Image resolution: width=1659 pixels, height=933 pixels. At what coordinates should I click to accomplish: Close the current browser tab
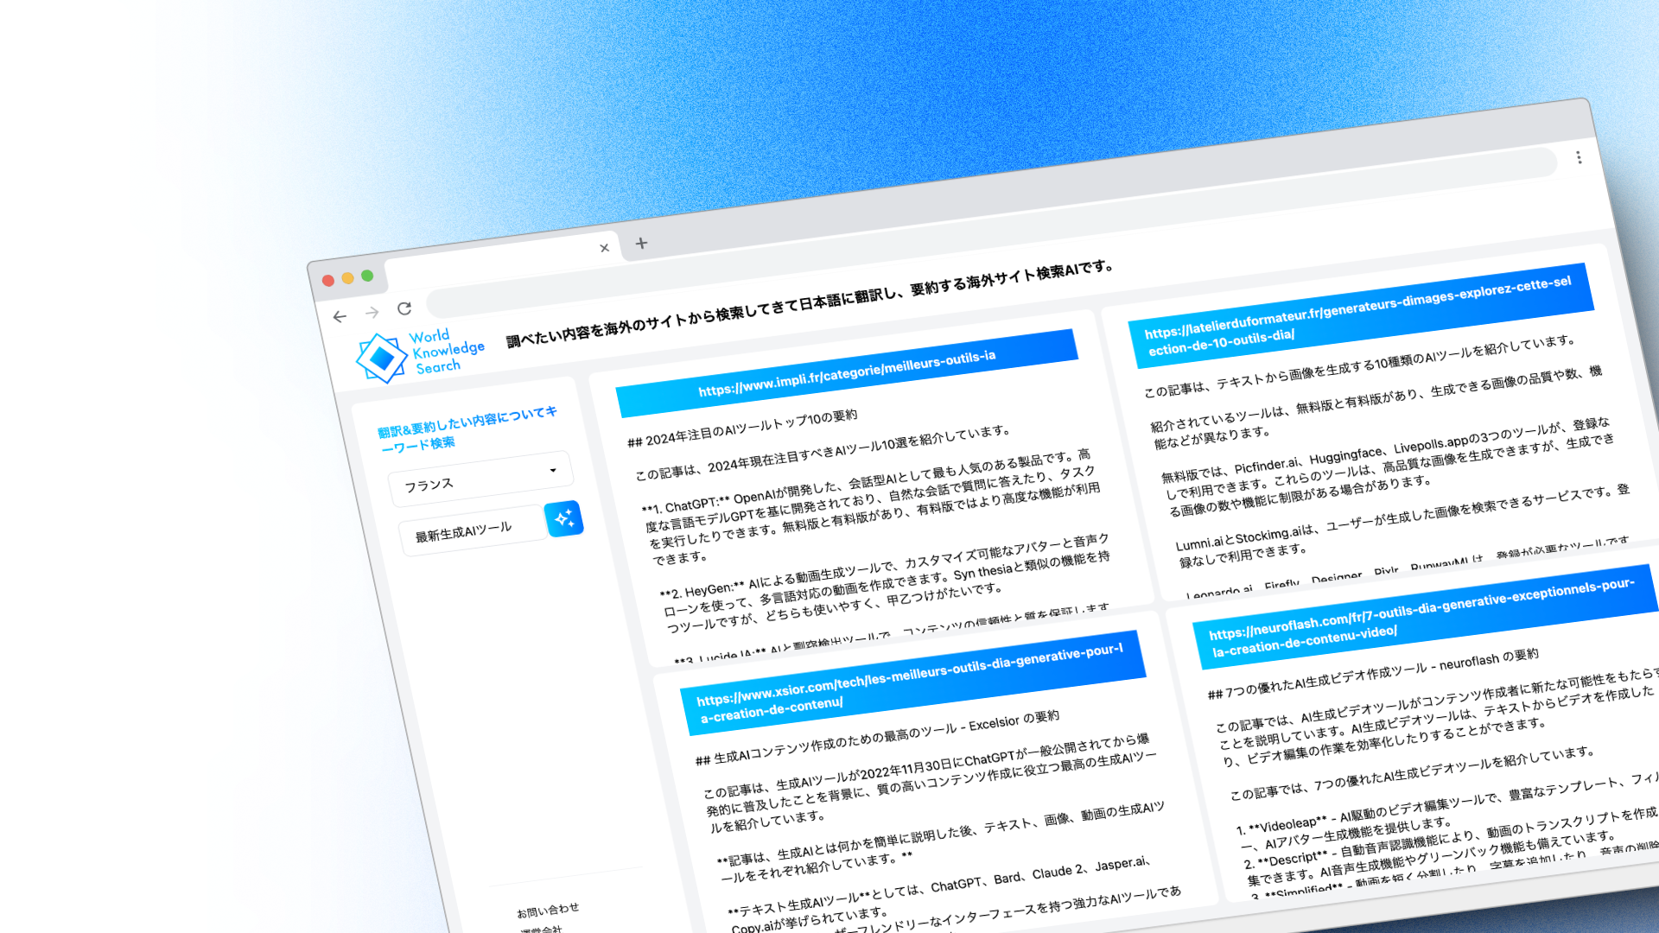(604, 248)
